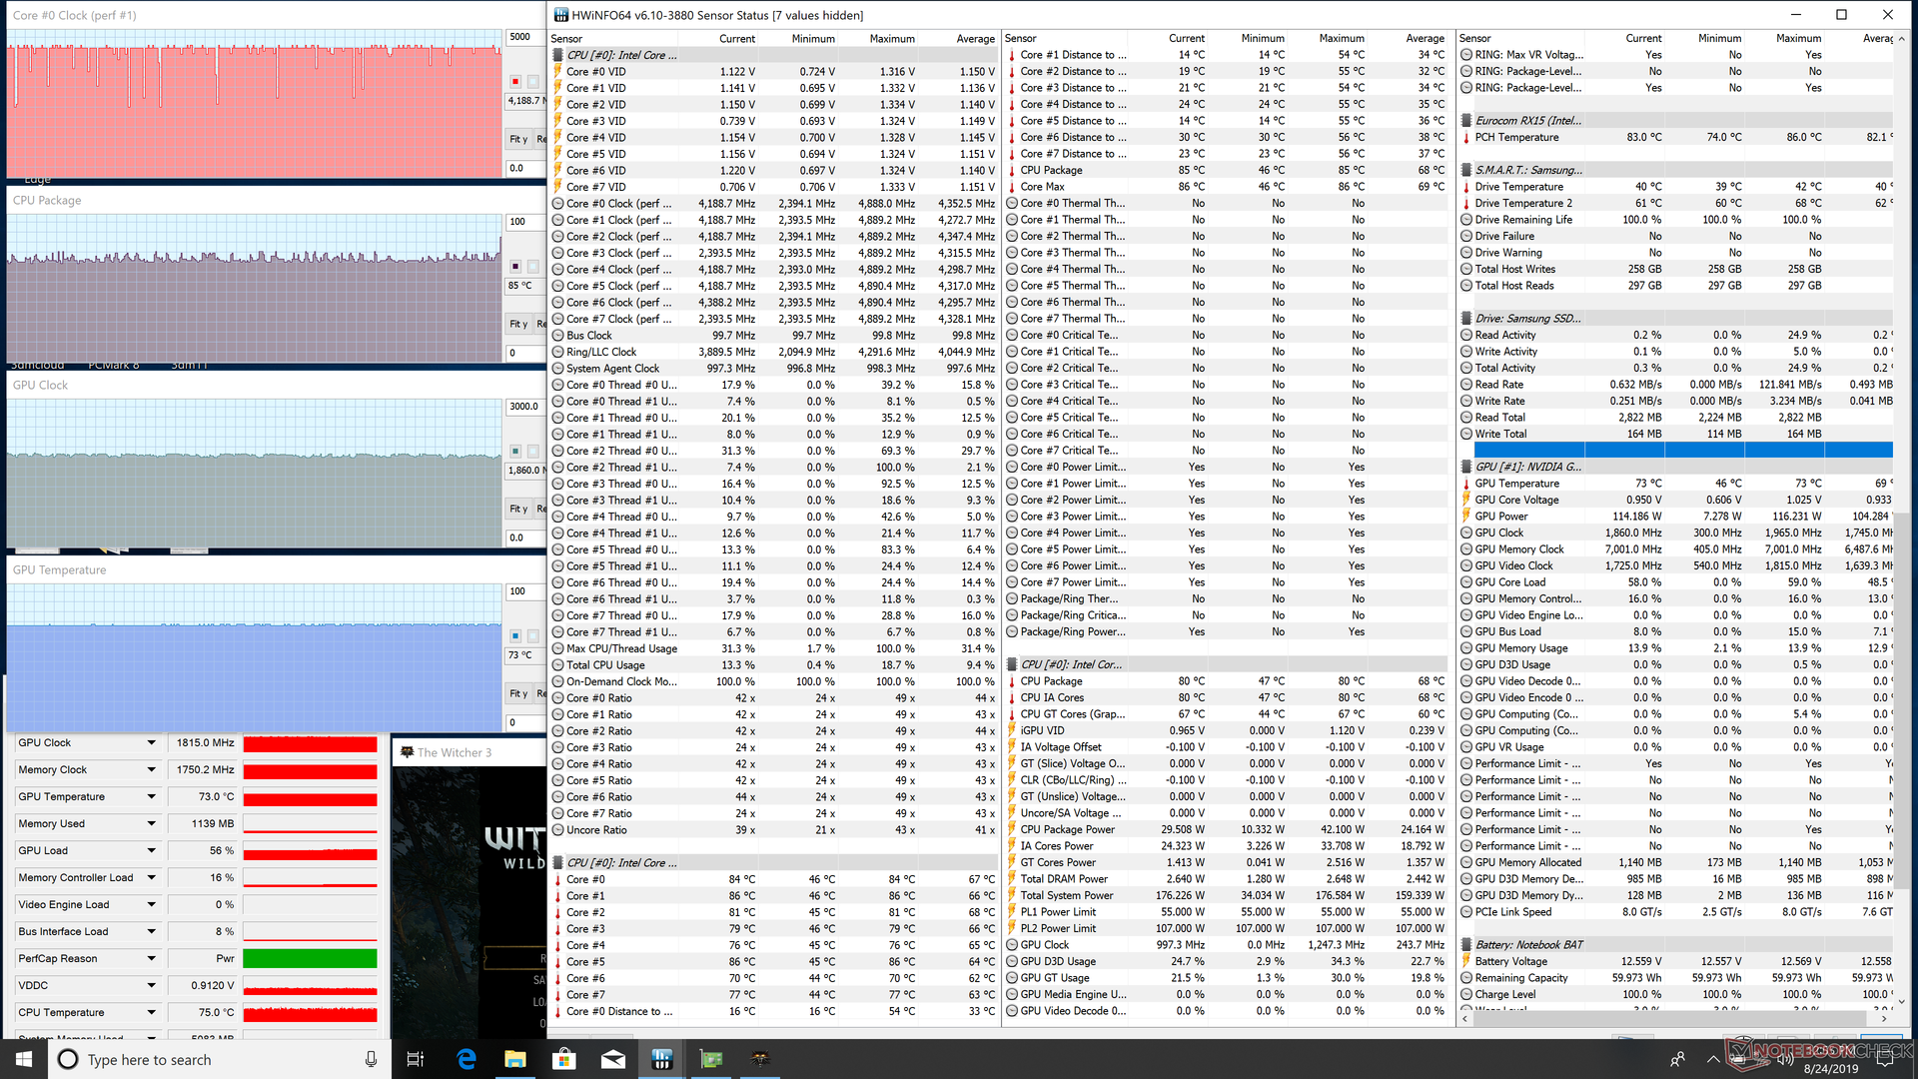Click HWiNFO64 icon in the taskbar

point(661,1059)
